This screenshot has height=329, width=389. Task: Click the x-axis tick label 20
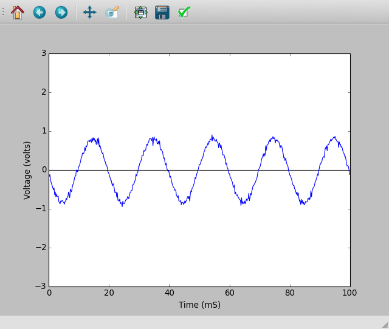coord(109,293)
